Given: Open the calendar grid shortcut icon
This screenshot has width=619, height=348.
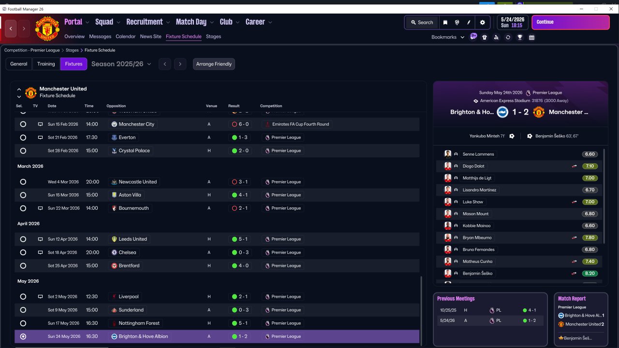Looking at the screenshot, I should coord(531,37).
